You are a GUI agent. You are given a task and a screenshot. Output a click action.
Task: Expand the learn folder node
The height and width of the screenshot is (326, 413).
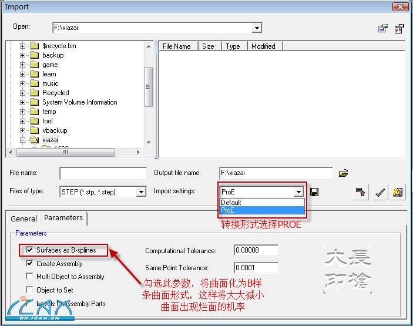23,74
